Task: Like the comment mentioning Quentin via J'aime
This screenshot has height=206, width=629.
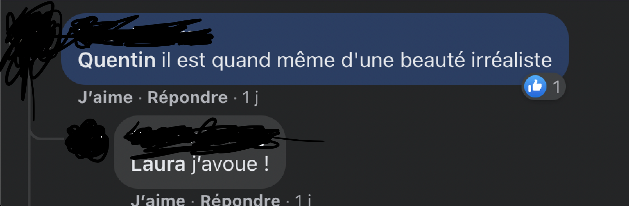Action: point(105,97)
